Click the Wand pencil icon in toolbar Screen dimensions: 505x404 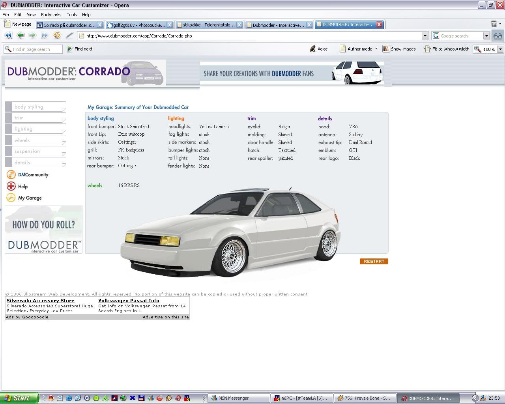(x=69, y=36)
